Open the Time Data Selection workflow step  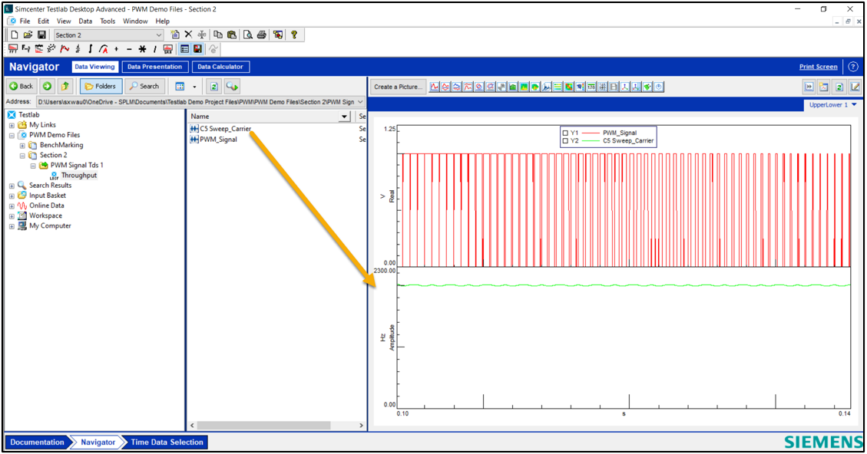tap(167, 442)
